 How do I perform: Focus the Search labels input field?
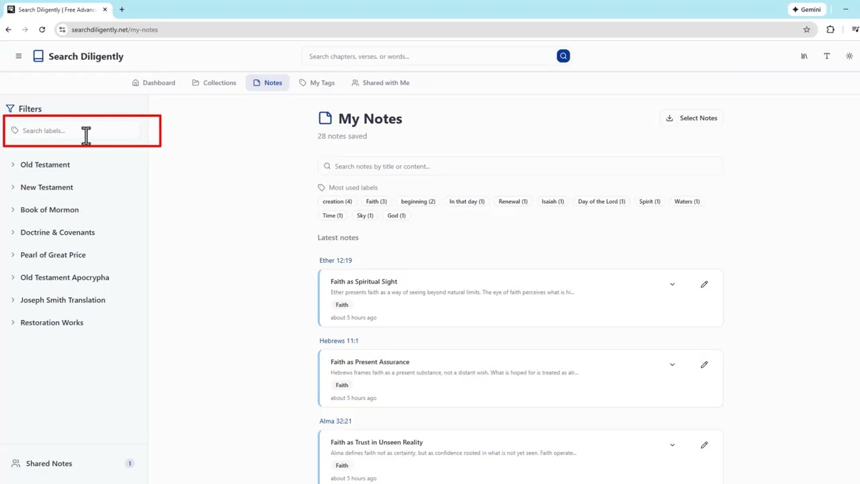click(x=74, y=130)
